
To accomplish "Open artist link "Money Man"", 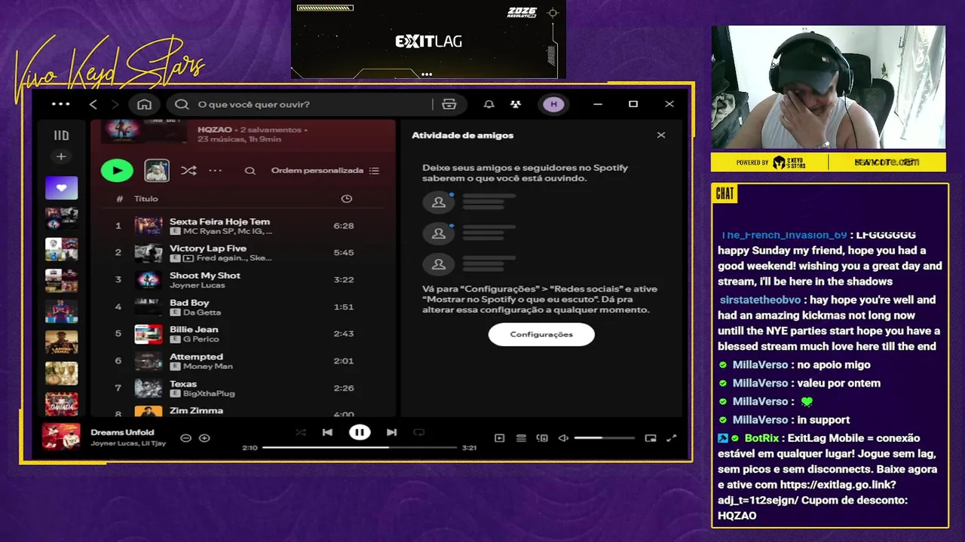I will pyautogui.click(x=208, y=367).
